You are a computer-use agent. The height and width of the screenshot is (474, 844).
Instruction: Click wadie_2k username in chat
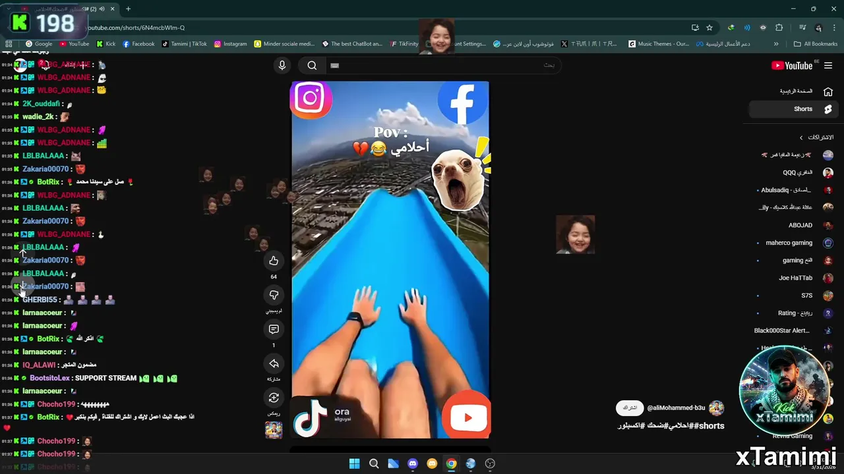[38, 117]
